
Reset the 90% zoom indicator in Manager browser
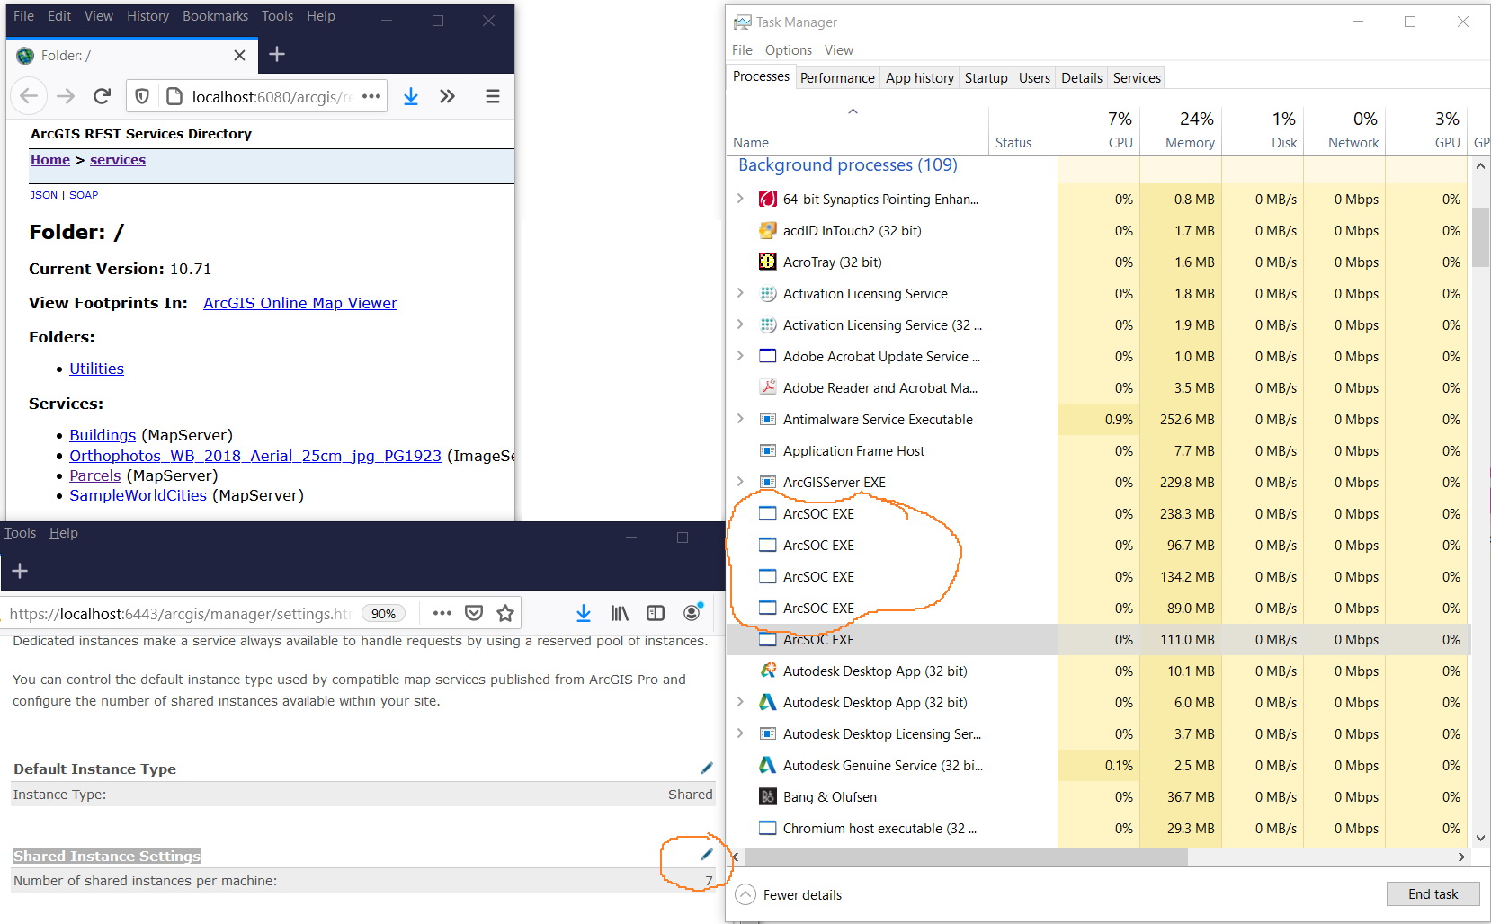384,614
